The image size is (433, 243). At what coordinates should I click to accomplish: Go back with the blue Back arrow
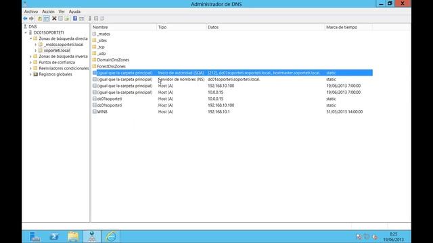click(x=25, y=18)
